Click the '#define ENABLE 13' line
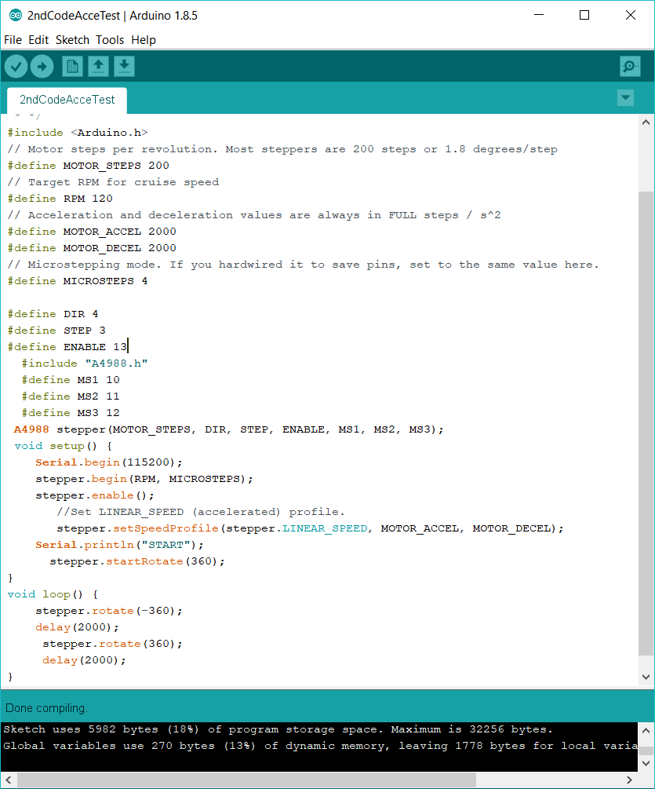The image size is (655, 789). click(x=67, y=347)
